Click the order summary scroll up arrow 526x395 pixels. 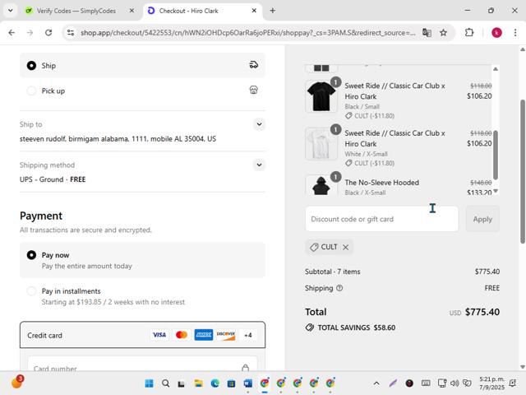point(496,69)
